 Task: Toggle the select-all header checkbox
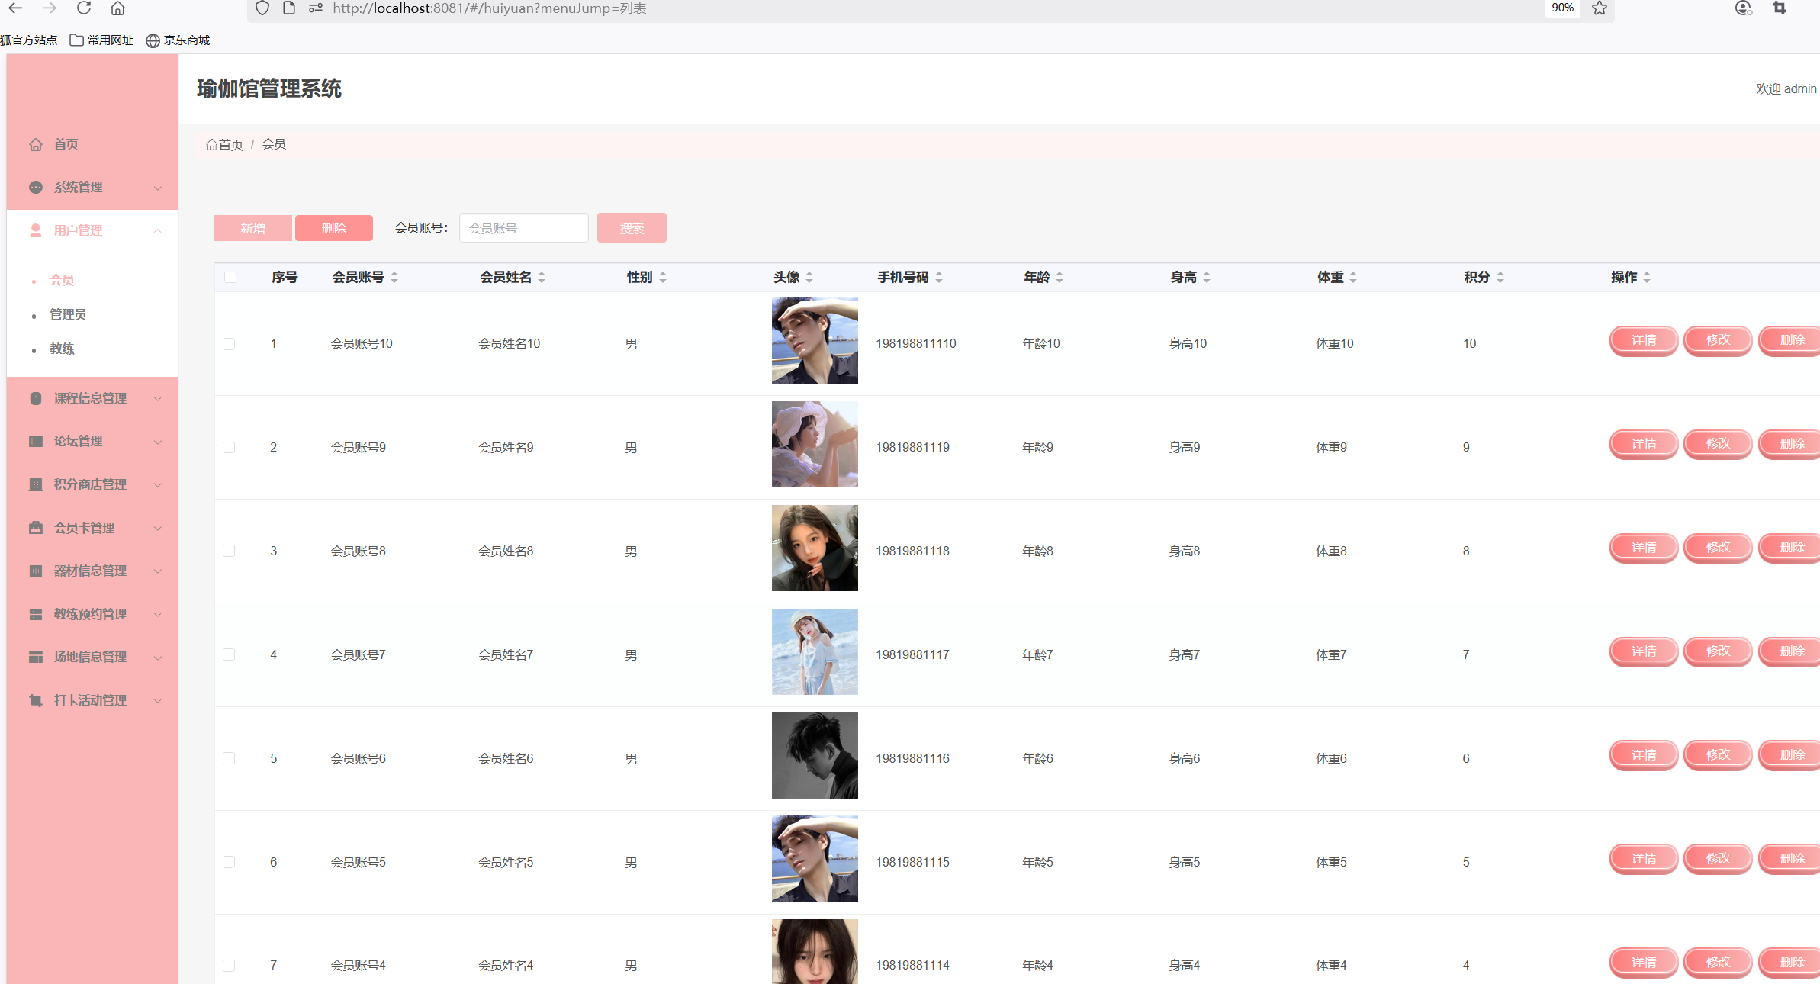(230, 277)
